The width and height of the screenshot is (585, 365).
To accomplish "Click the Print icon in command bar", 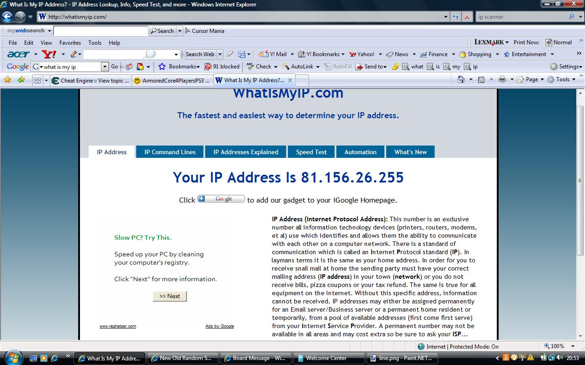I will [502, 79].
